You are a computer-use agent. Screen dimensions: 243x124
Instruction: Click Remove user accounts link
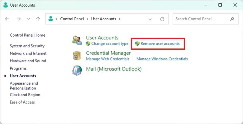click(x=160, y=44)
